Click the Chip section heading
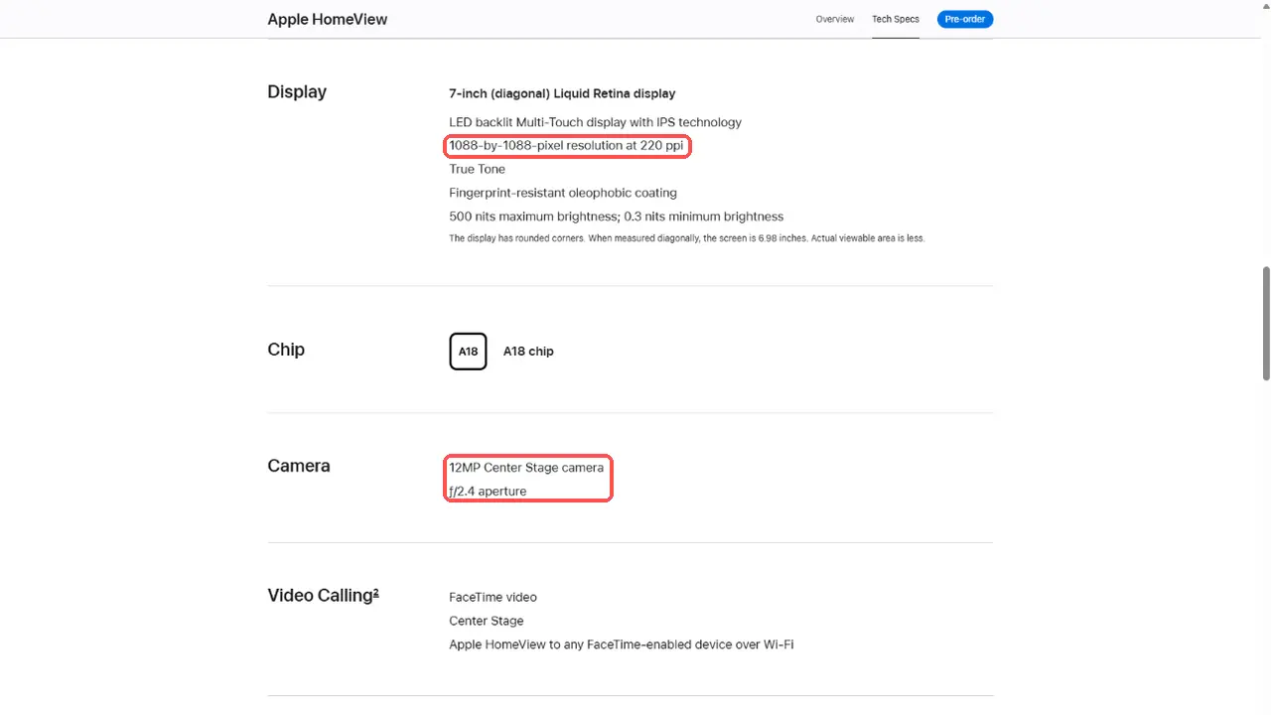Image resolution: width=1271 pixels, height=715 pixels. 286,350
